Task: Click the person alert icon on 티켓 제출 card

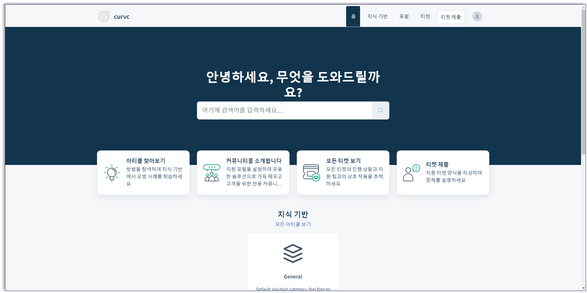Action: click(x=411, y=173)
